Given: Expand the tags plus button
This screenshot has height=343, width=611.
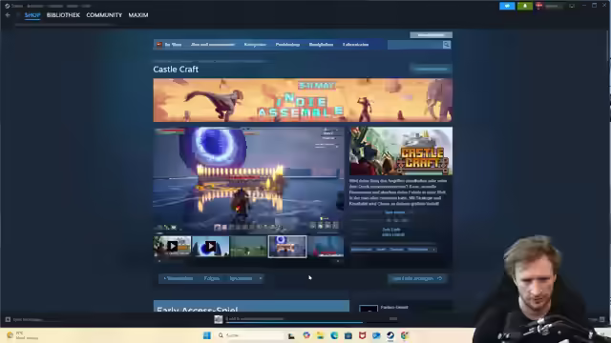Looking at the screenshot, I should pos(433,250).
